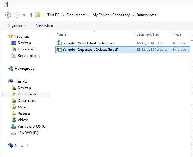Open the Windows8_OS (C:) drive
The height and width of the screenshot is (157, 193).
[32, 126]
